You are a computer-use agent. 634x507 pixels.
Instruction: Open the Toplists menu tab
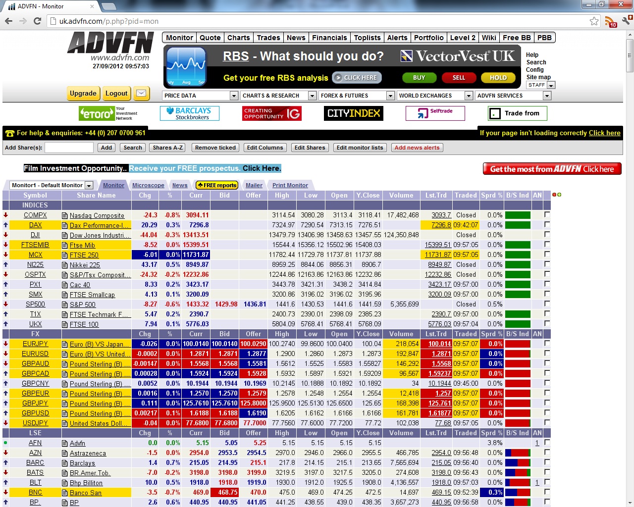[367, 38]
